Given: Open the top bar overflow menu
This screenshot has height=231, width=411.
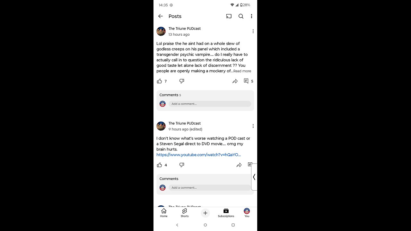Looking at the screenshot, I should 251,16.
